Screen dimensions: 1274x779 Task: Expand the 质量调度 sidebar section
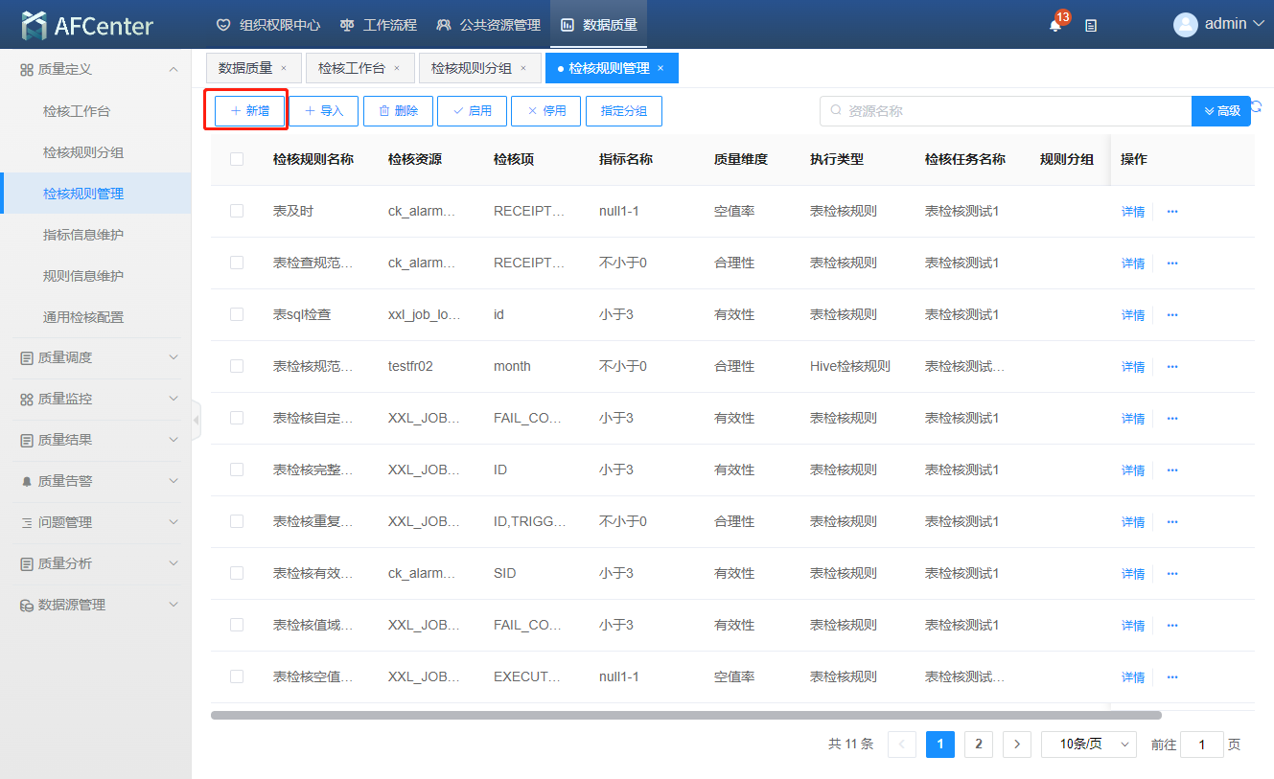96,357
